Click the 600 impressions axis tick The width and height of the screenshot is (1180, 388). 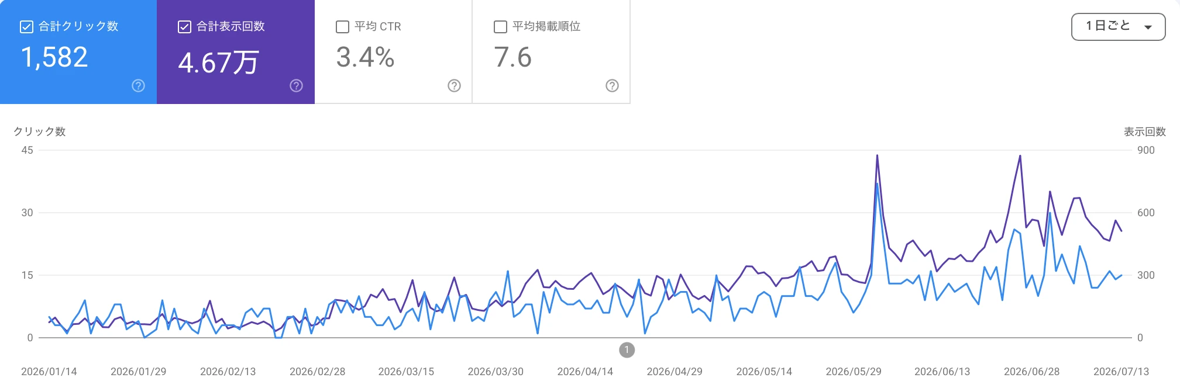1146,213
